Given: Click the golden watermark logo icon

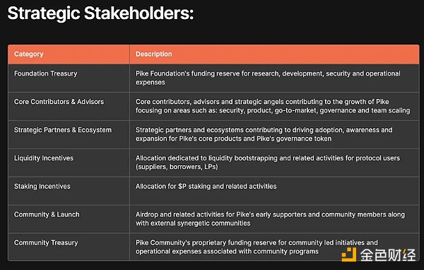Looking at the screenshot, I should (349, 254).
